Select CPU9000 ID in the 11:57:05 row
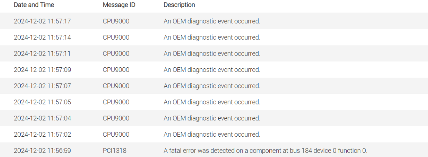 116,102
